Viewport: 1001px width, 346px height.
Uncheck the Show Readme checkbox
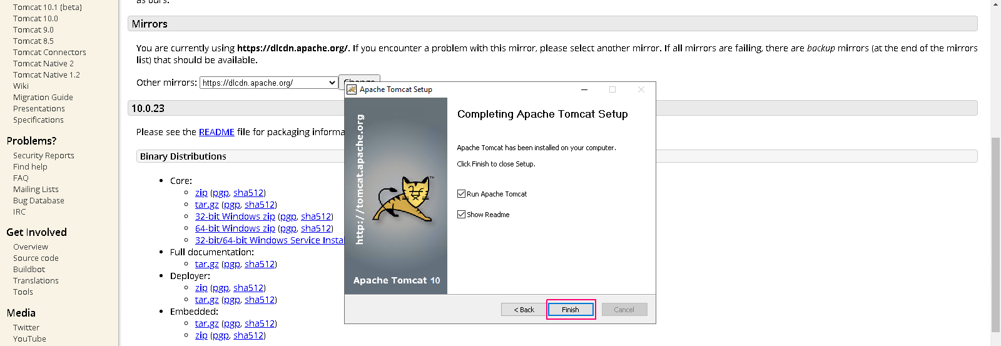[x=461, y=215]
